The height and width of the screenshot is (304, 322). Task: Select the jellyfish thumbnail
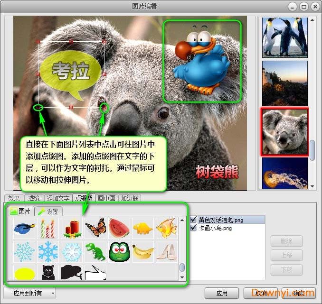click(x=285, y=173)
